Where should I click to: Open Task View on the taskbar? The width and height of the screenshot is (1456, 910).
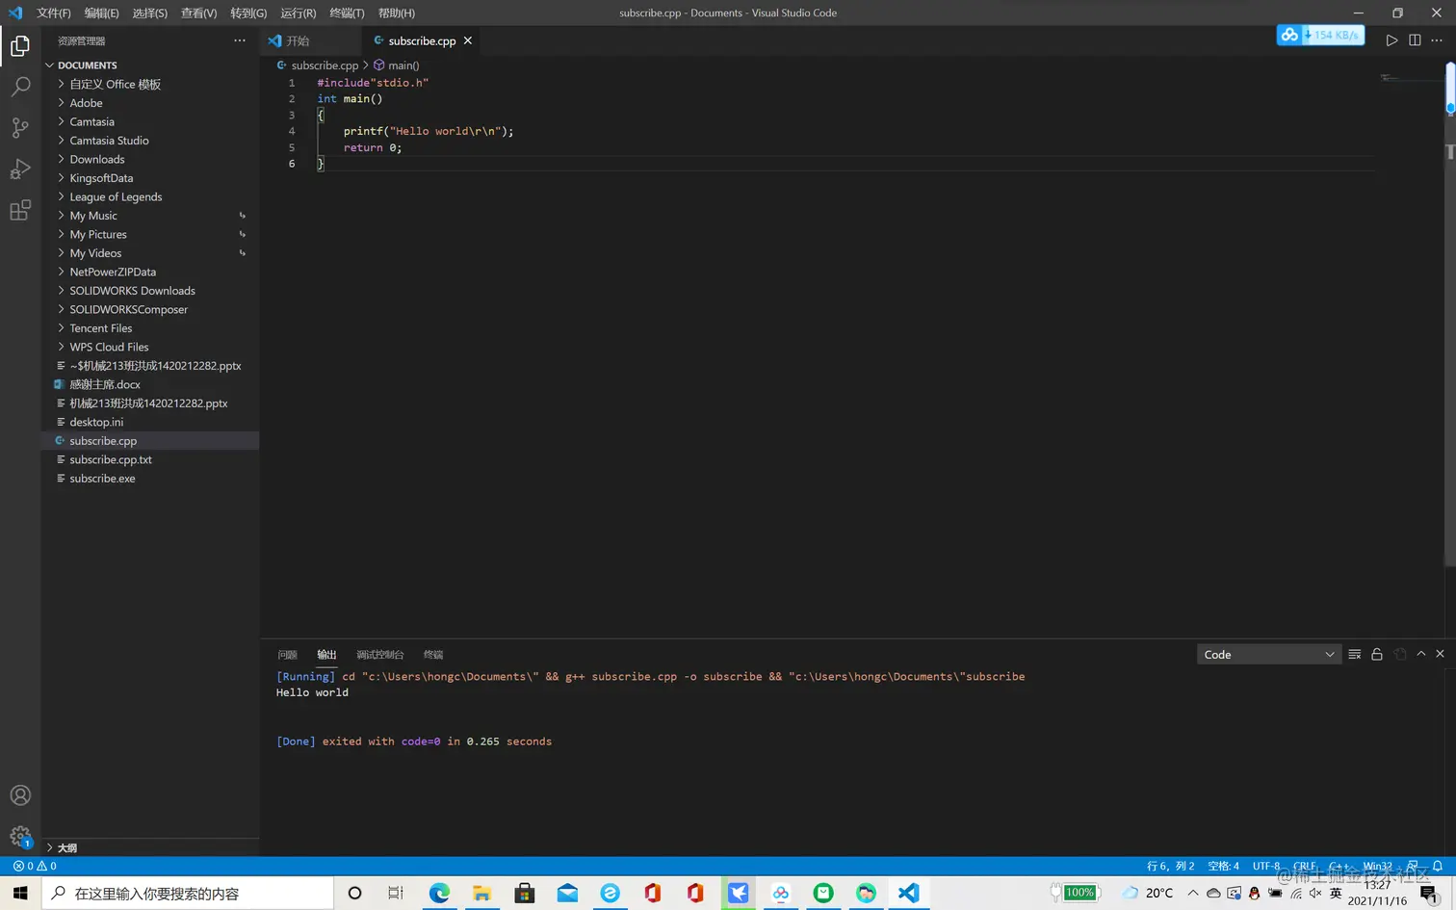[396, 893]
